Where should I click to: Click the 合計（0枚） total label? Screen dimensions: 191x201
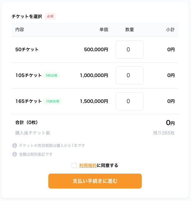coord(26,122)
